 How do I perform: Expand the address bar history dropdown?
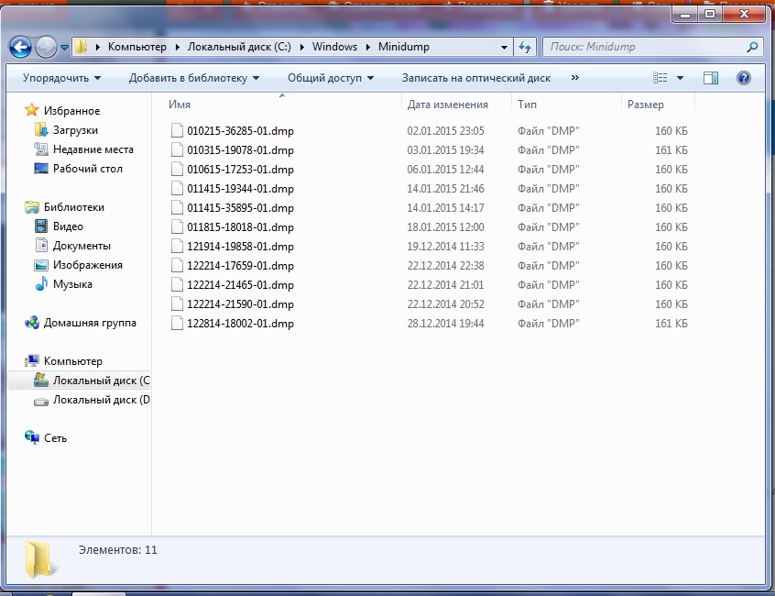504,48
